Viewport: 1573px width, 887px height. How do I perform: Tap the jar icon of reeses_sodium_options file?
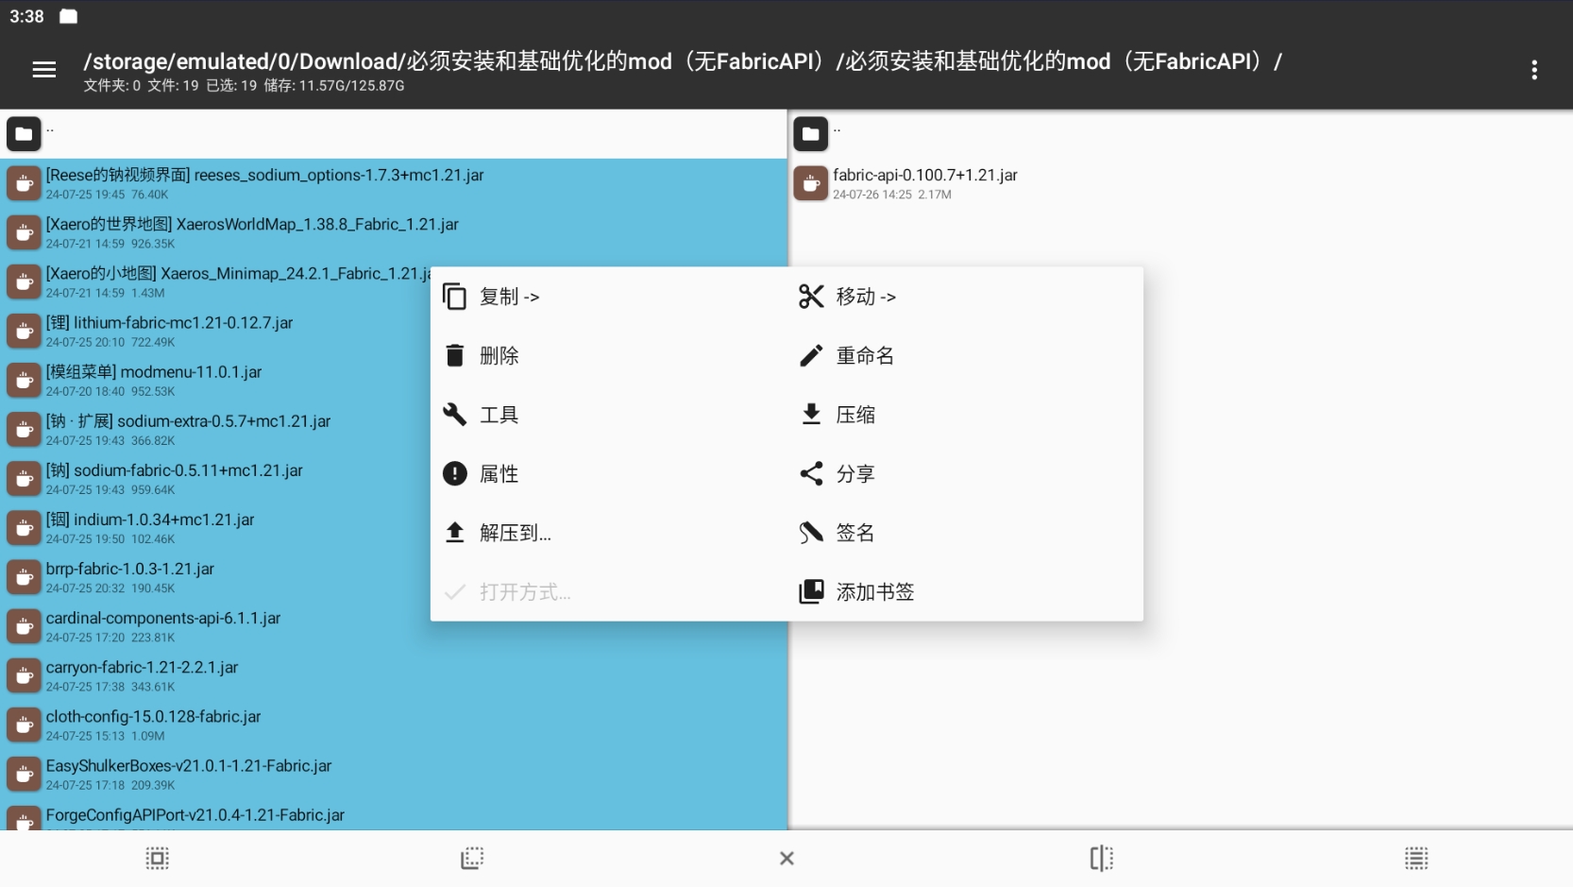[24, 183]
